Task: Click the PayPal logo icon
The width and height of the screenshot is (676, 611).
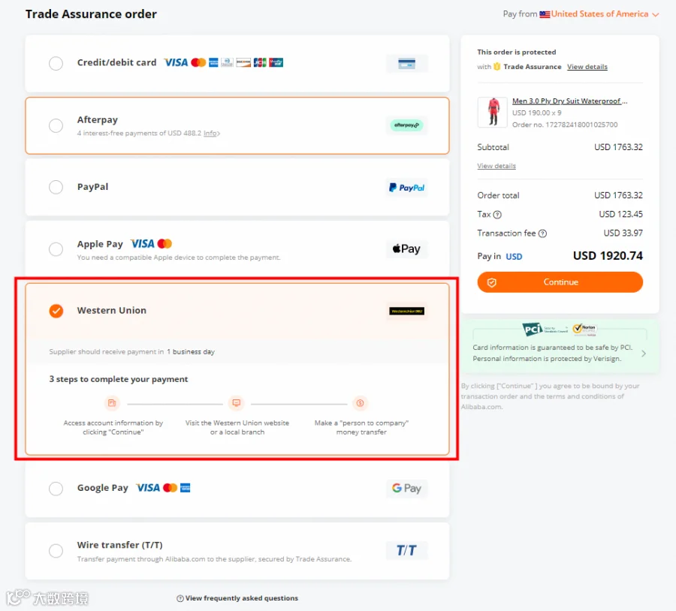Action: coord(406,188)
